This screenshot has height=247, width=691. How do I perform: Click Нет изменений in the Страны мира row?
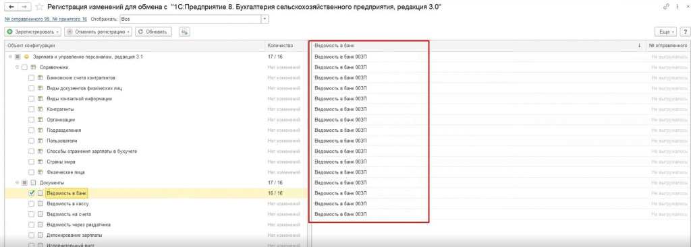click(x=284, y=162)
